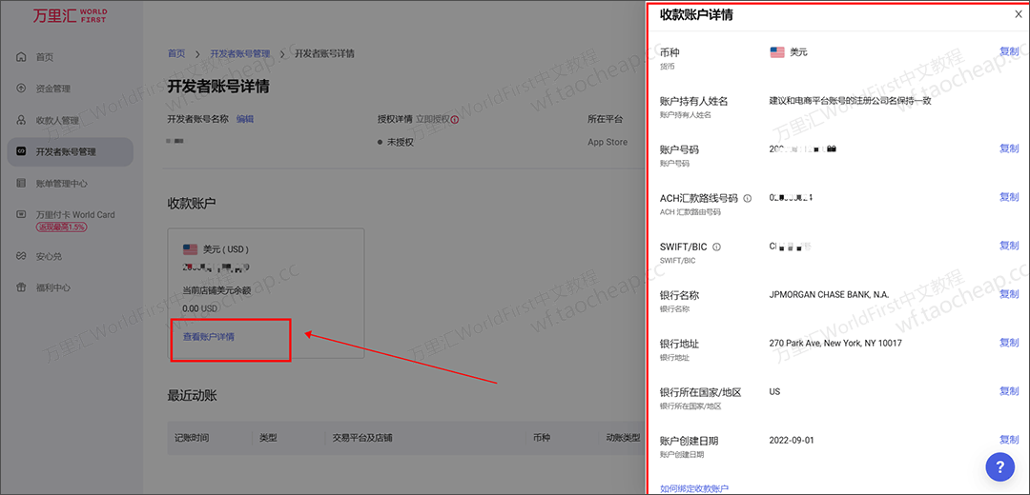This screenshot has height=495, width=1030.
Task: Open 查看账户详情 link
Action: (x=208, y=337)
